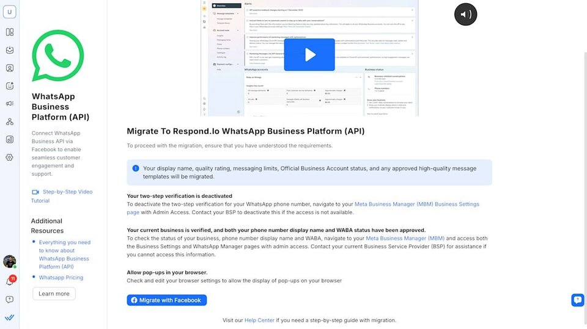This screenshot has height=329, width=587.
Task: Open the Reports icon in the sidebar
Action: (10, 139)
